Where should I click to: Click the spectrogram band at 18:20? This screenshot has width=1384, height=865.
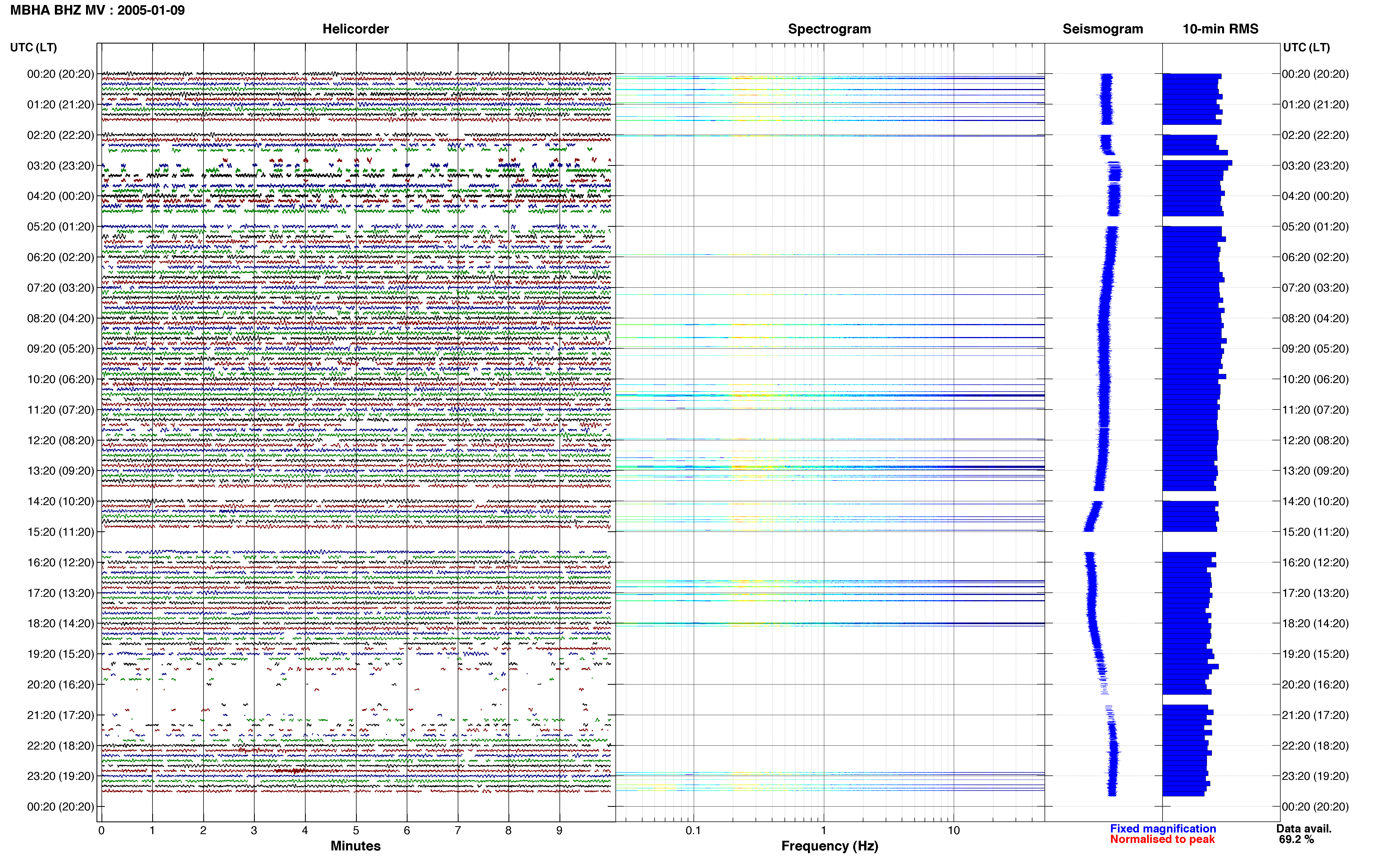click(x=830, y=623)
